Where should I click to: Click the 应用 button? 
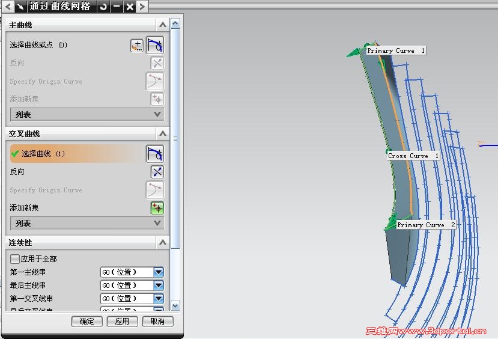(x=123, y=322)
